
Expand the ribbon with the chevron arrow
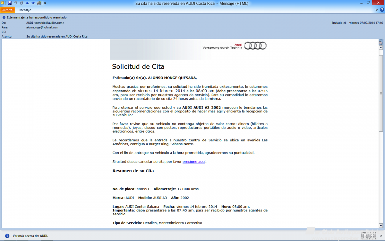click(376, 10)
